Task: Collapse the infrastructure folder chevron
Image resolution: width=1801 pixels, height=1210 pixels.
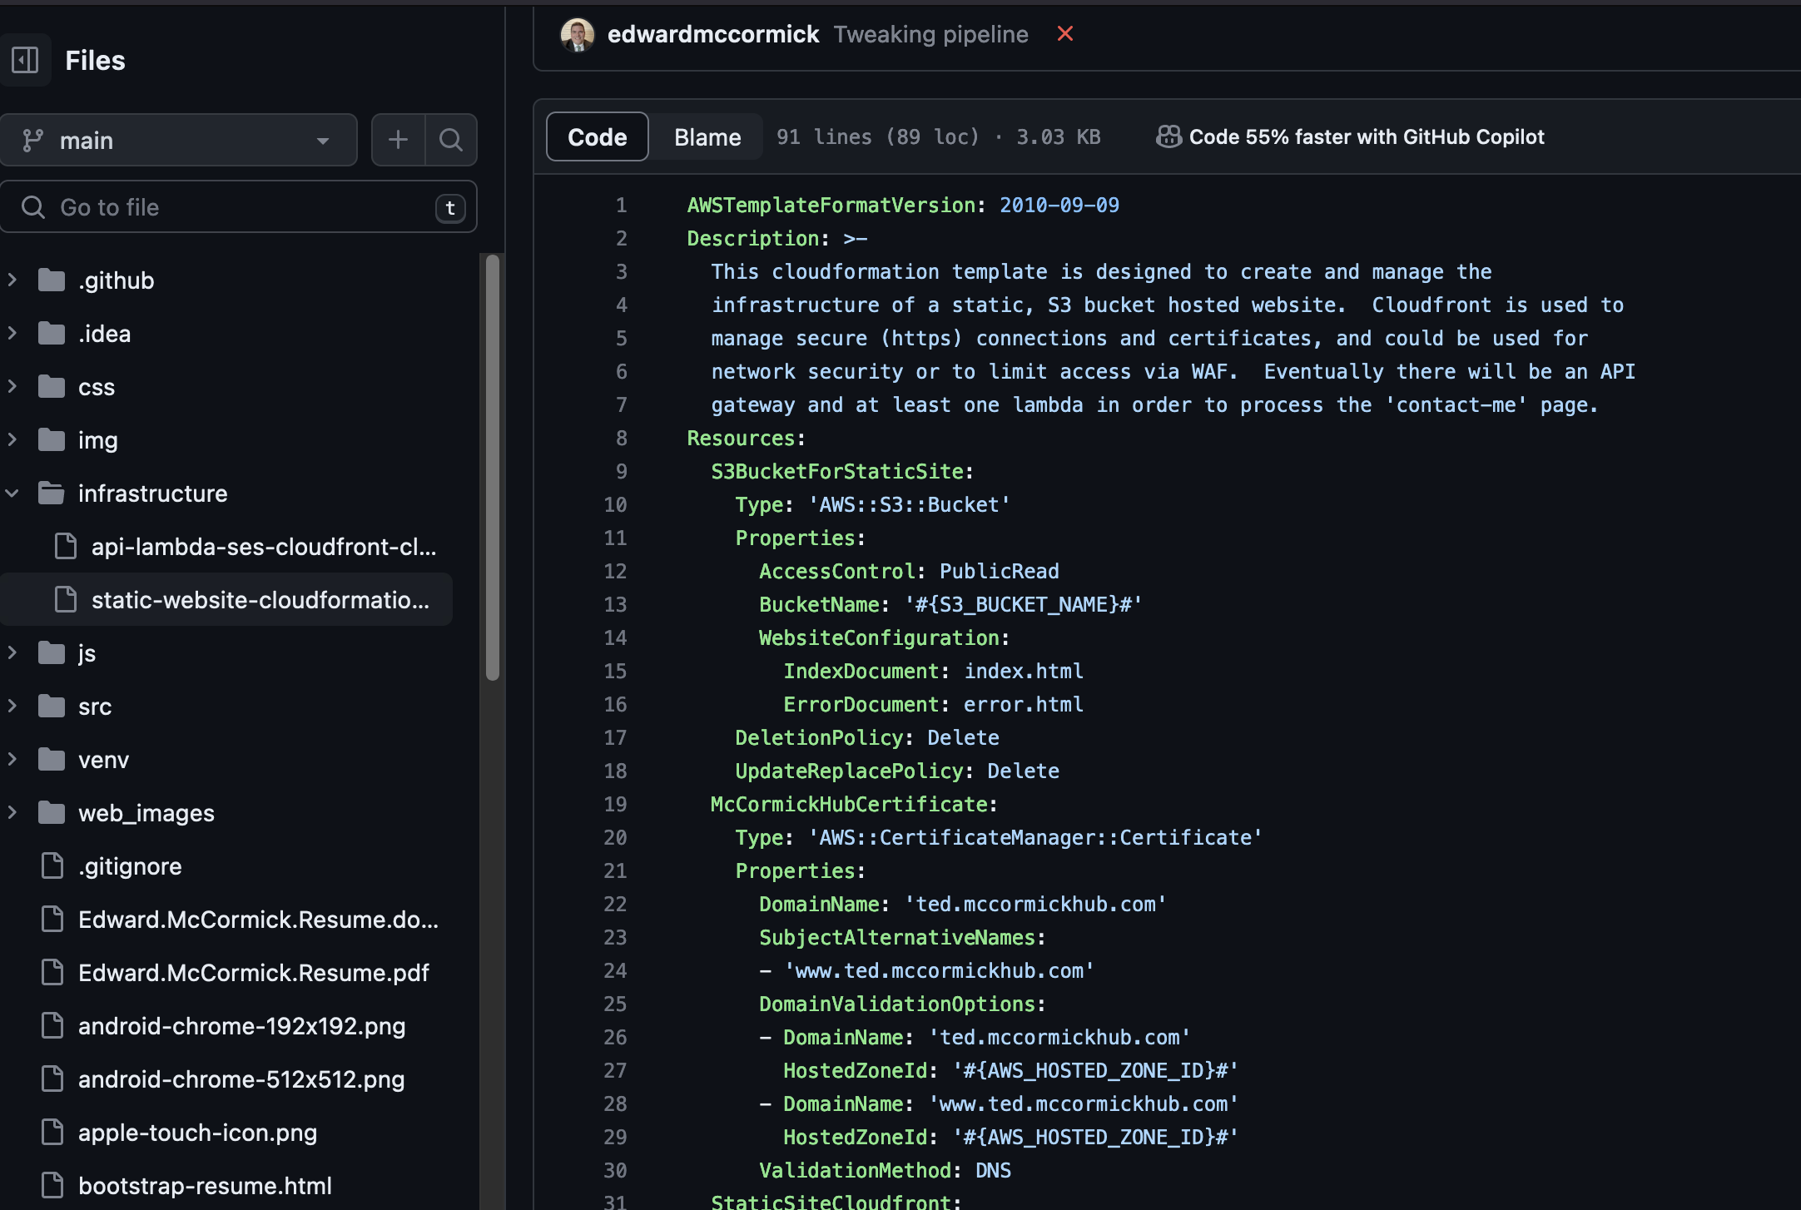Action: click(12, 493)
